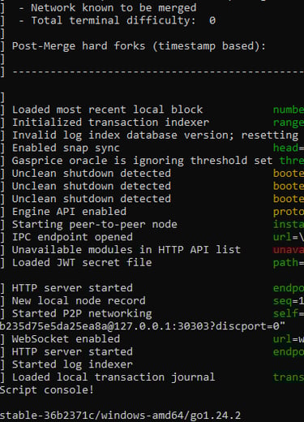
Task: Select 'Starting peer-to-peer node' log line
Action: [x=95, y=224]
